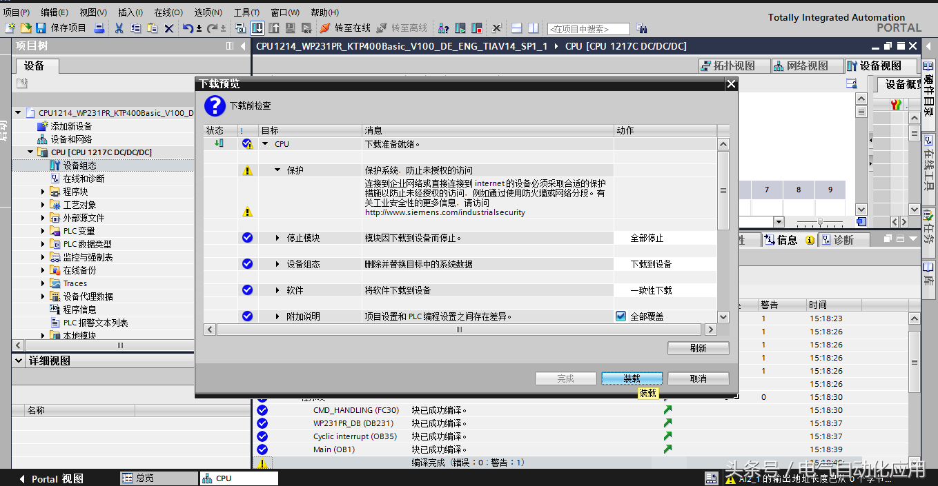
Task: Open the 工具(T) menu
Action: (246, 12)
